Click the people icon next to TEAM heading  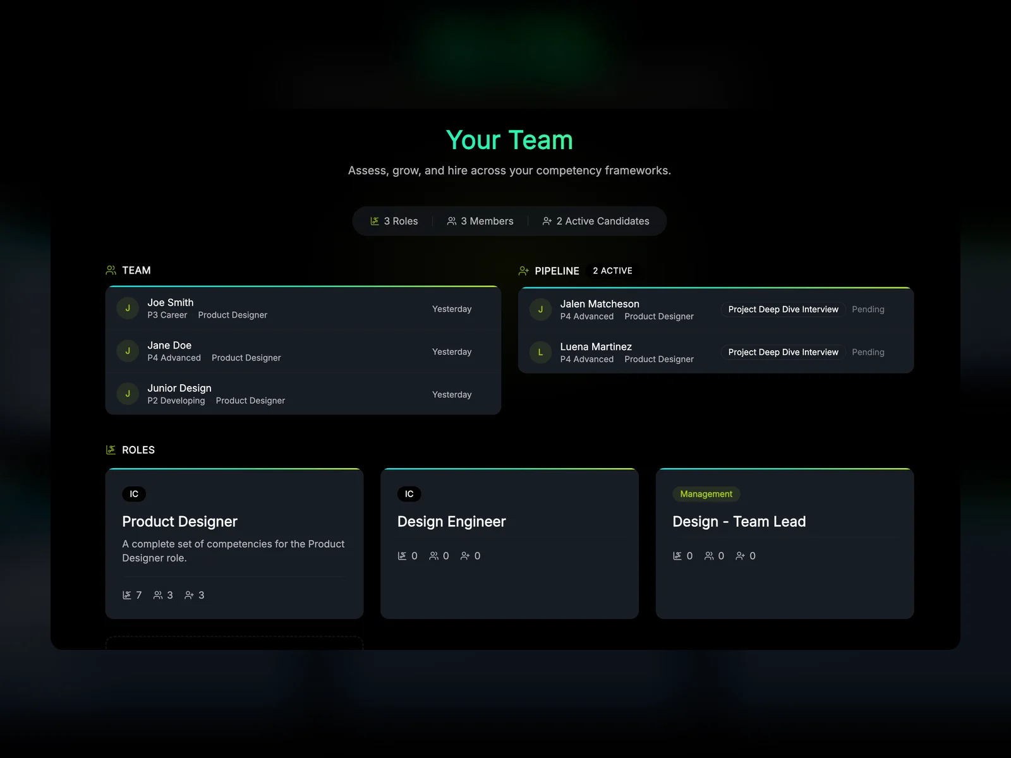tap(111, 270)
